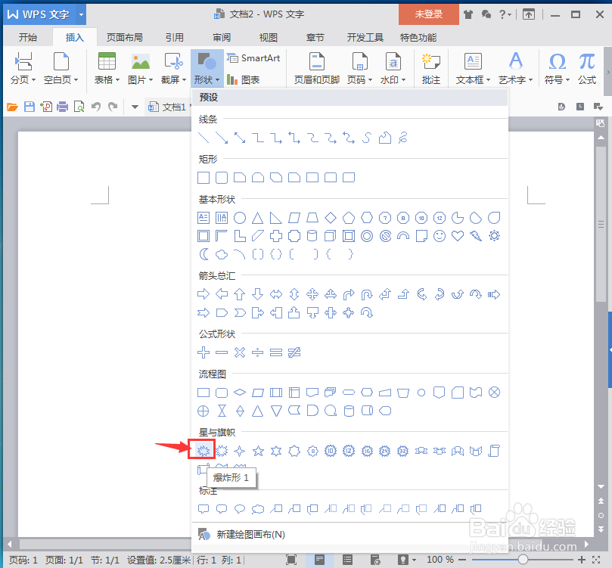Click the Print icon in quick toolbar

63,107
